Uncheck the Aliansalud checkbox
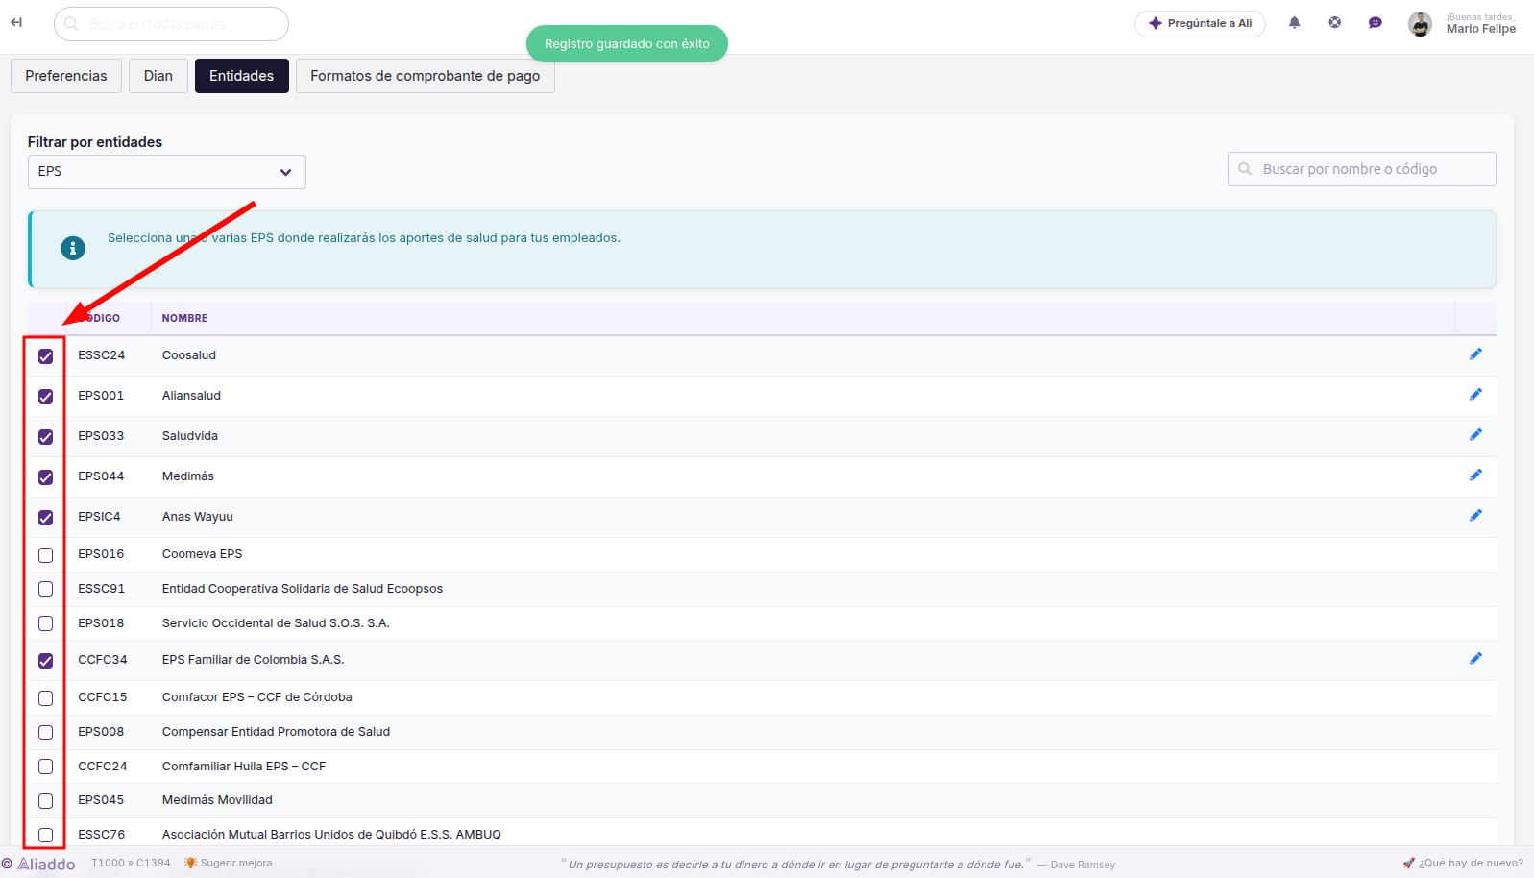The height and width of the screenshot is (878, 1534). 45,397
